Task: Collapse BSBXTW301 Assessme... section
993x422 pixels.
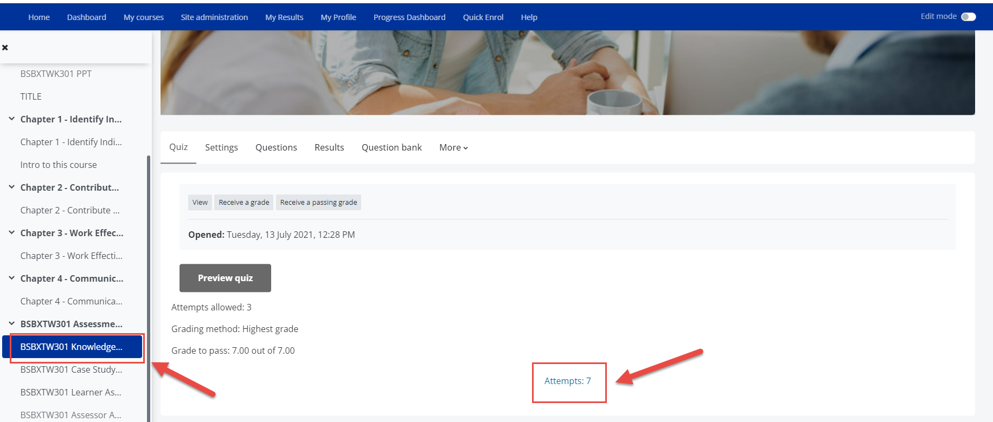Action: tap(11, 323)
